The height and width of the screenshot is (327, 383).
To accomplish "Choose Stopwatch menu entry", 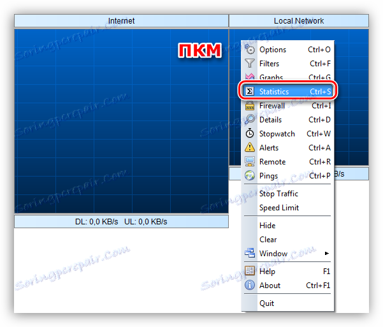I will 287,134.
